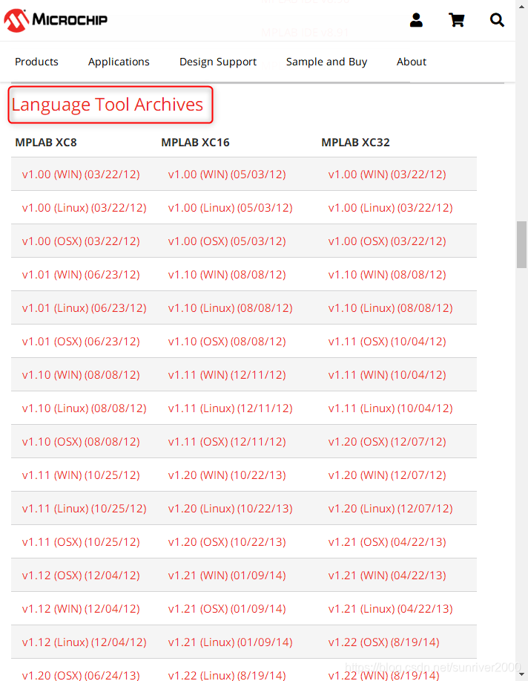Screen dimensions: 528x681
Task: Click the search magnifier icon
Action: click(x=497, y=20)
